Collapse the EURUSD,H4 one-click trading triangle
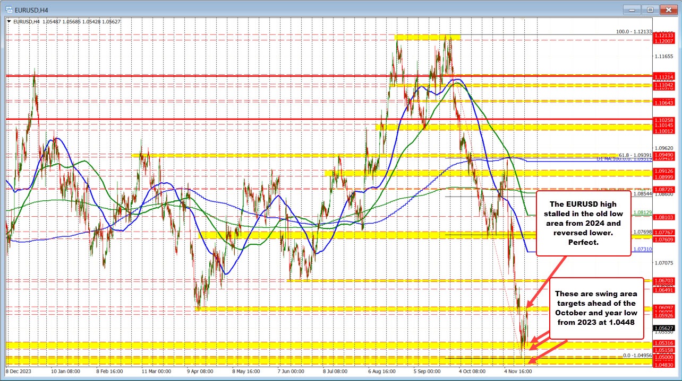 point(9,22)
